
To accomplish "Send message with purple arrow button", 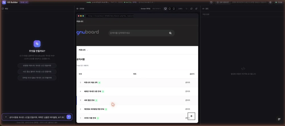I will pos(69,117).
